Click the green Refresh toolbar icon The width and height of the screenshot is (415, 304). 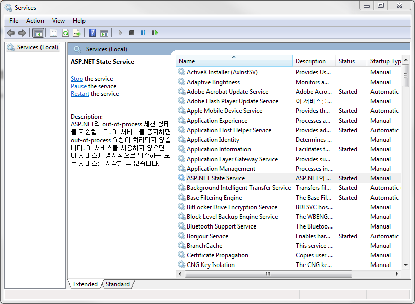(x=65, y=33)
